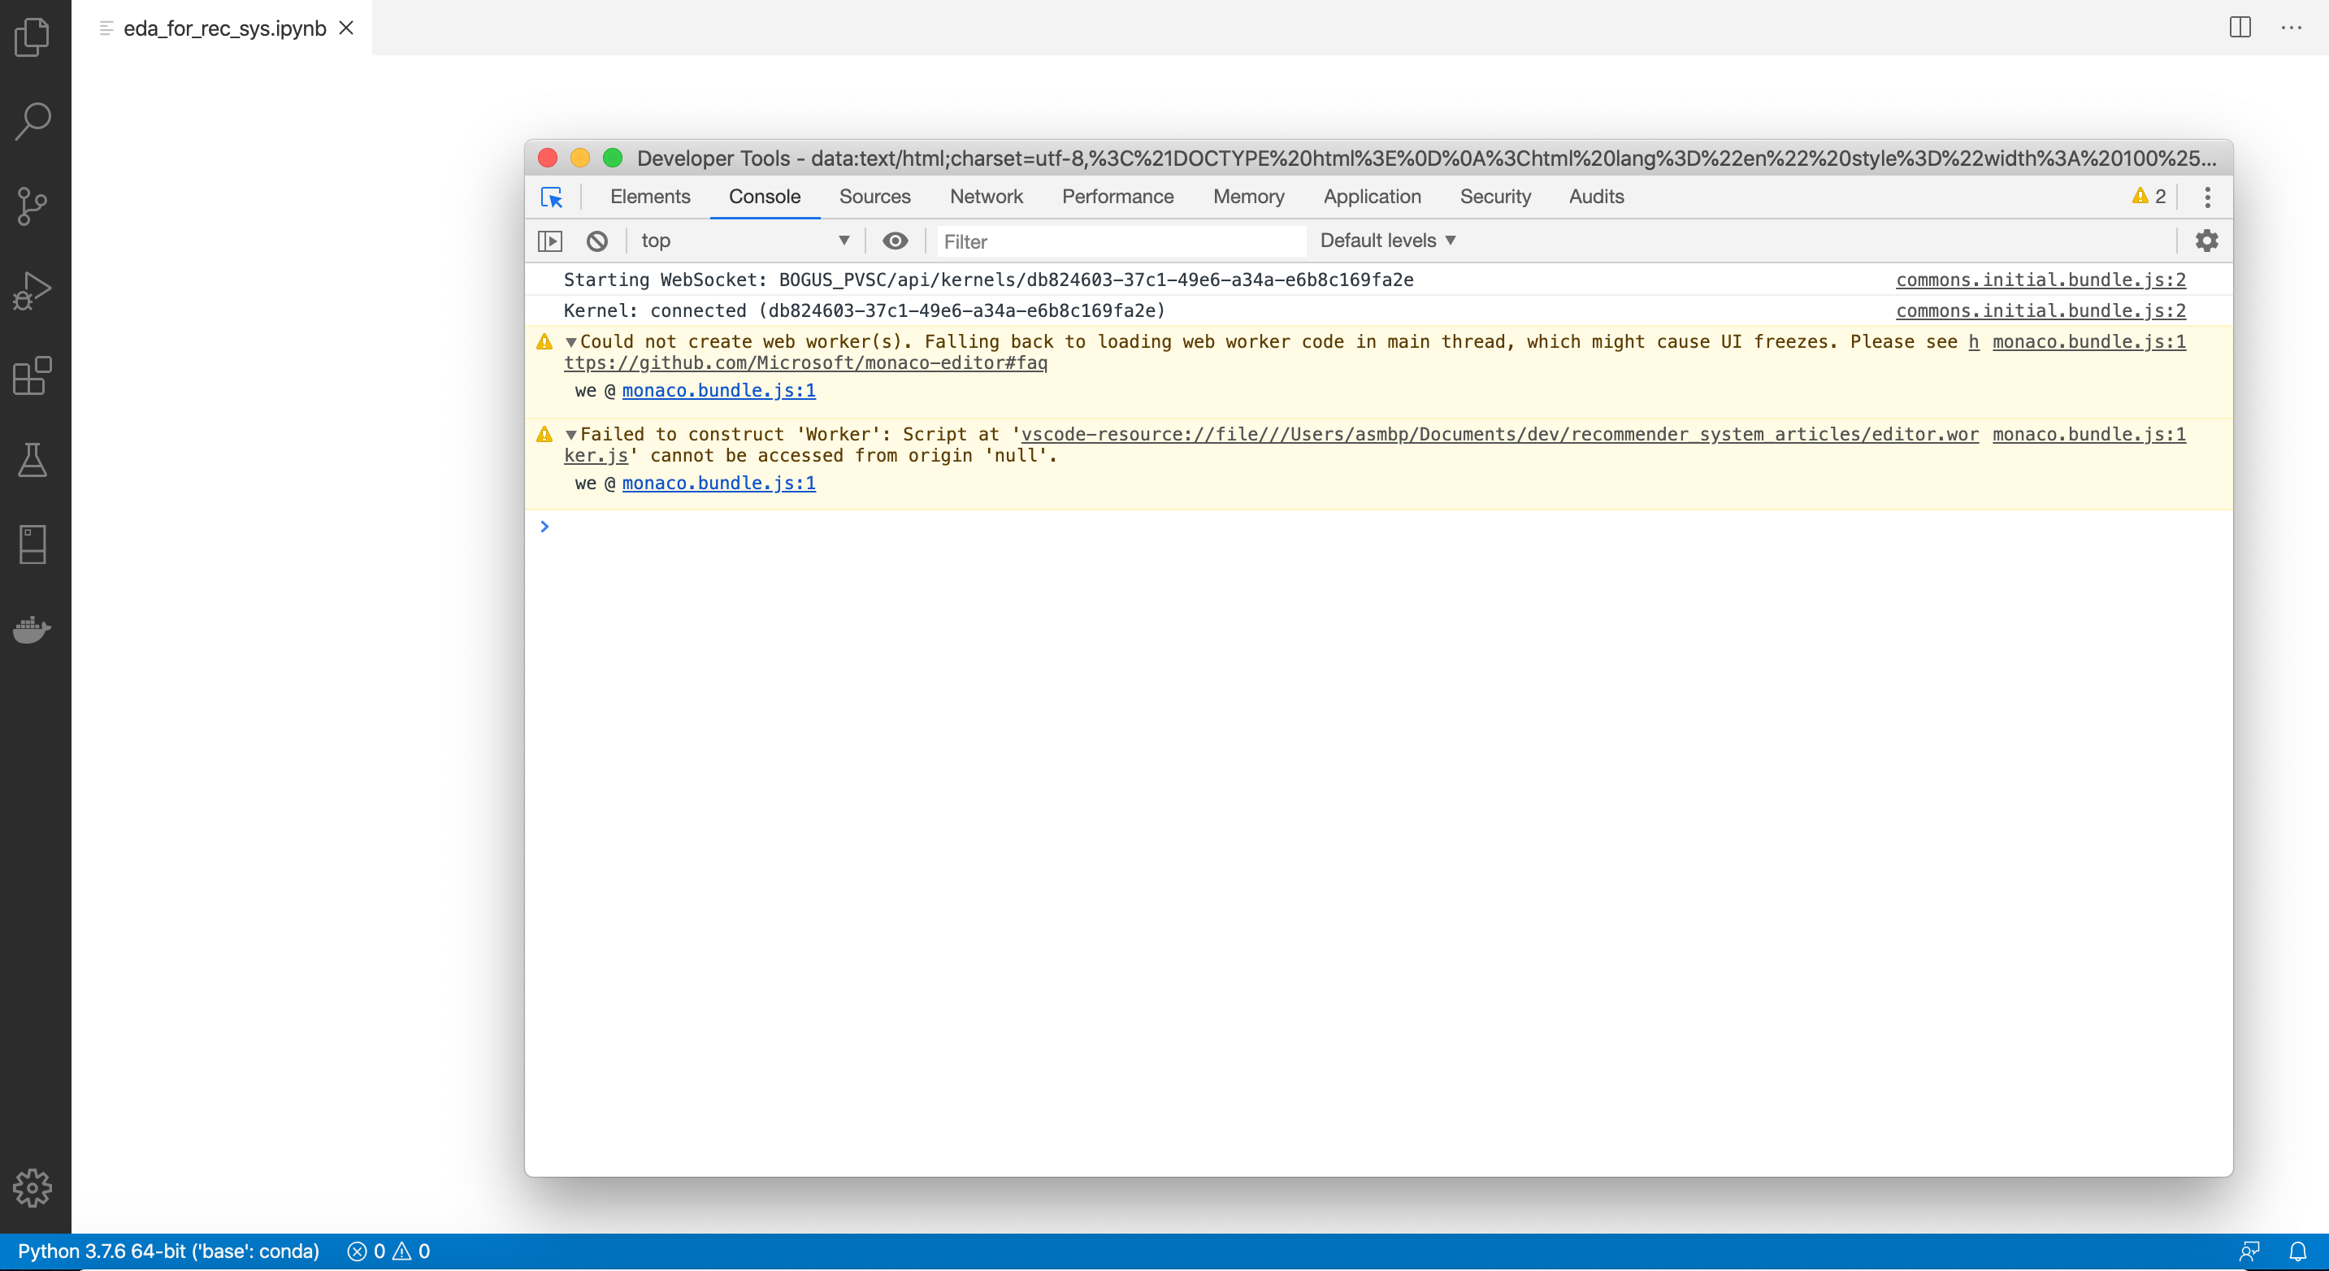Switch to the Network panel in DevTools
This screenshot has height=1271, width=2329.
coord(986,196)
